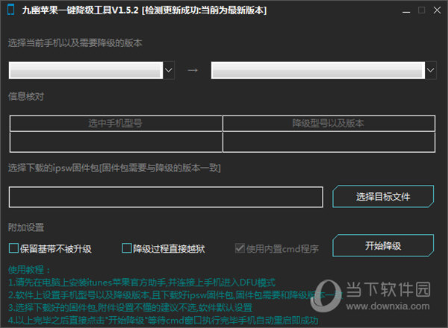The width and height of the screenshot is (448, 328).
Task: Open the target downgrade version dropdown arrow
Action: (x=431, y=70)
